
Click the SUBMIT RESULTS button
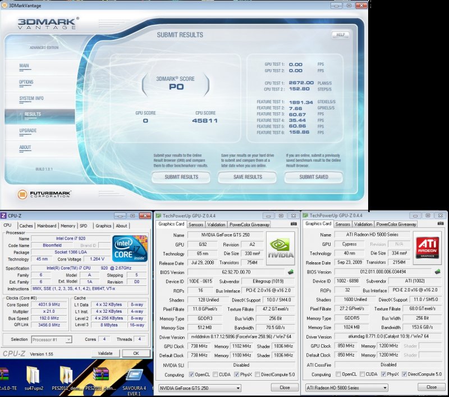click(x=181, y=177)
